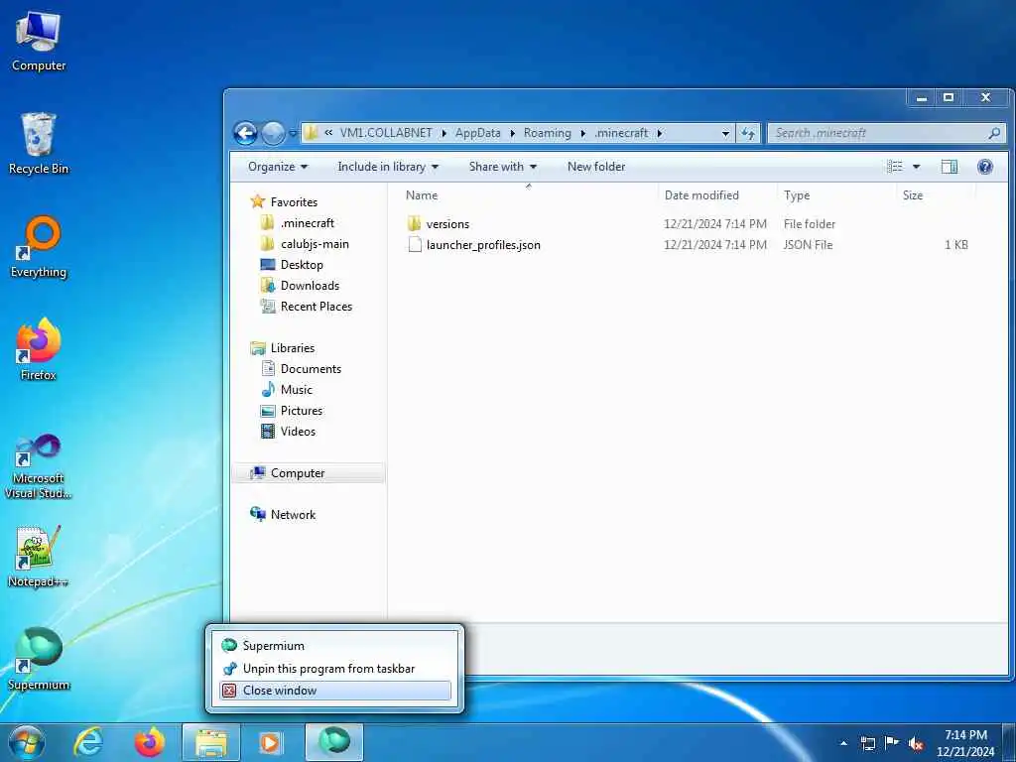Image resolution: width=1016 pixels, height=762 pixels.
Task: Select Network in the navigation pane
Action: click(293, 515)
